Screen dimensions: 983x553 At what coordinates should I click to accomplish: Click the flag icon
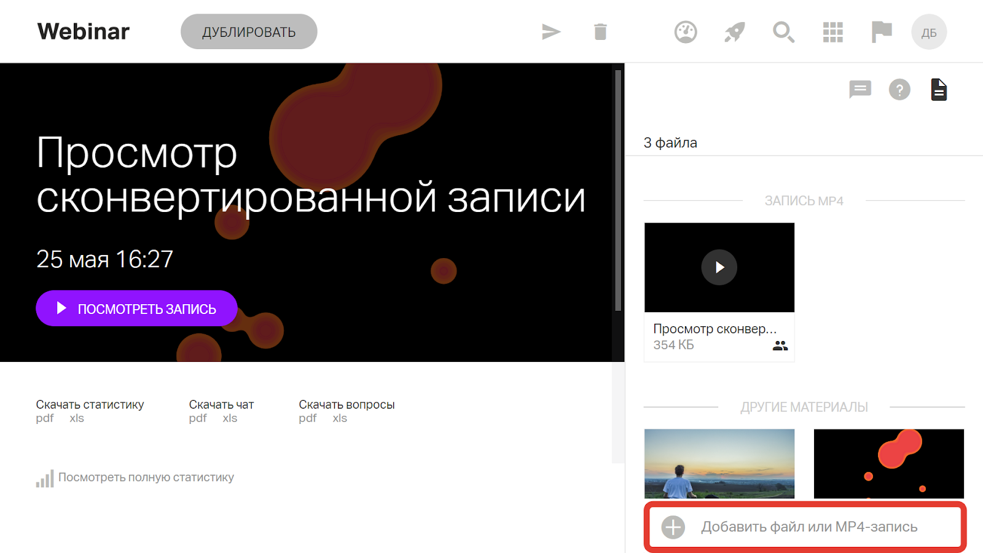(x=882, y=31)
